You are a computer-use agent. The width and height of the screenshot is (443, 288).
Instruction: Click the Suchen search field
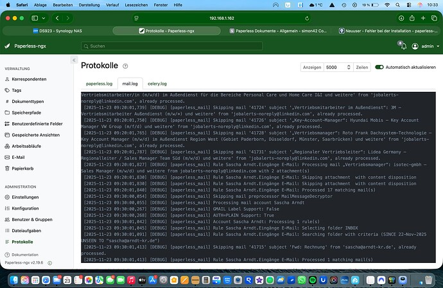tap(171, 46)
